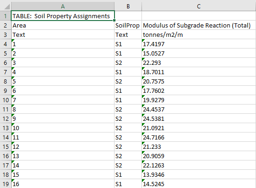
Task: Click Area cell containing 5
Action: coord(63,81)
